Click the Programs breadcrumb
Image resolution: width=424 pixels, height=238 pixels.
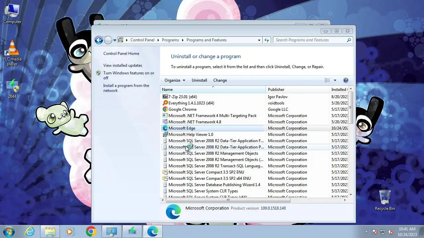pyautogui.click(x=170, y=40)
